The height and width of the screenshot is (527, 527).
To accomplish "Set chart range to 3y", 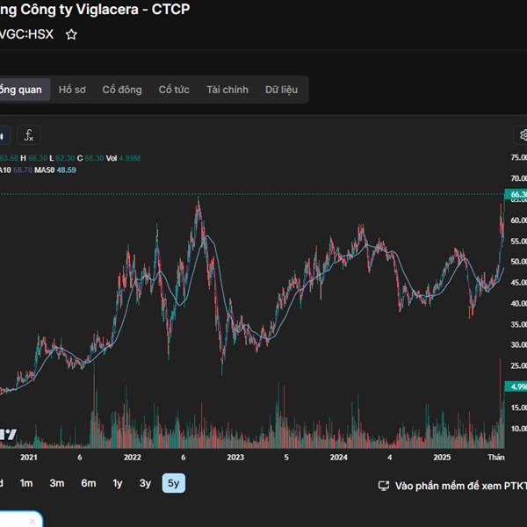I will pyautogui.click(x=145, y=483).
